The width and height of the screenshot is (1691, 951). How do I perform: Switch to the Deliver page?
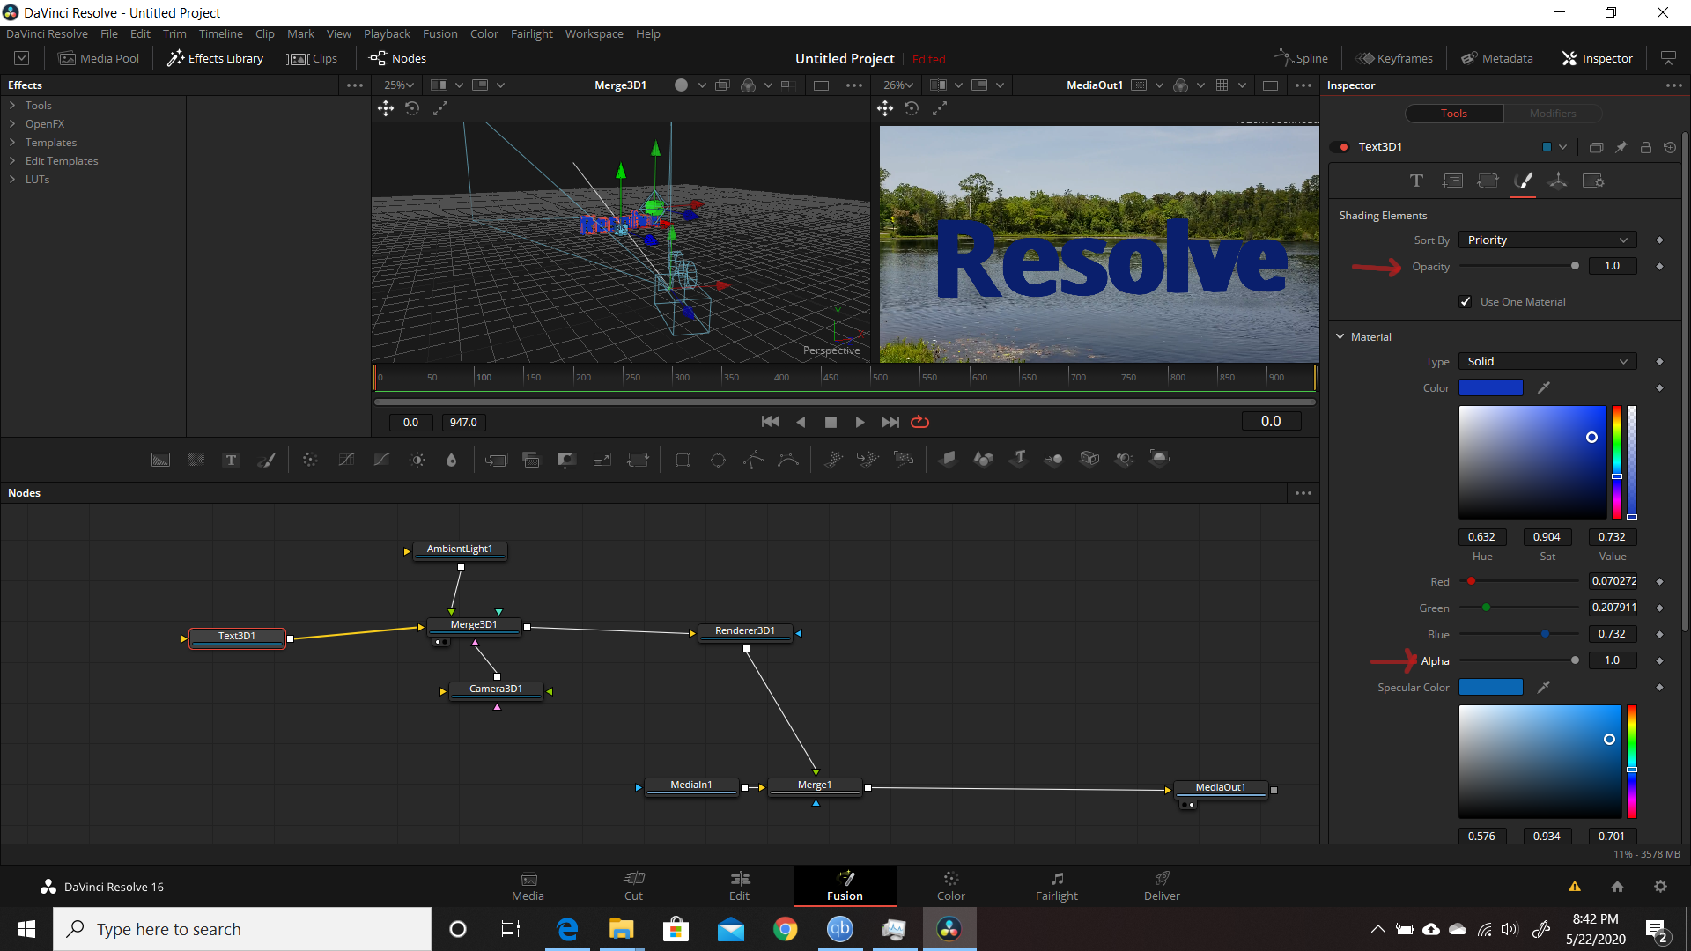tap(1162, 886)
